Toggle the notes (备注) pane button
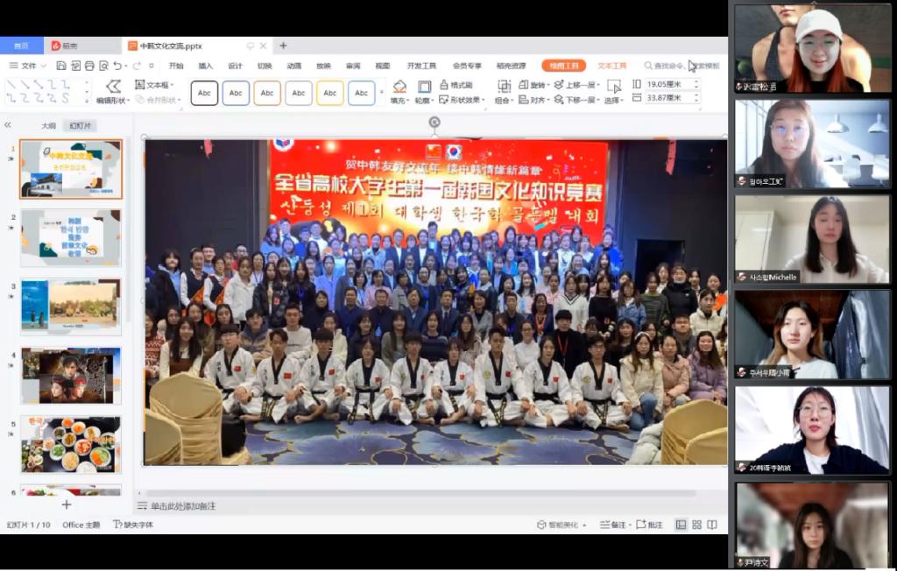 click(613, 525)
